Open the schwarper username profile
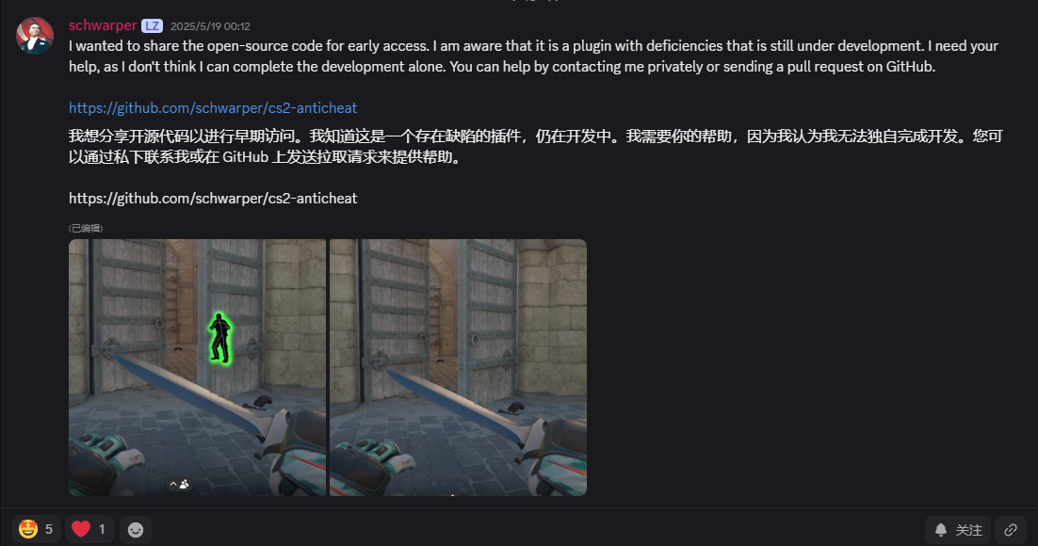The width and height of the screenshot is (1038, 546). click(103, 25)
